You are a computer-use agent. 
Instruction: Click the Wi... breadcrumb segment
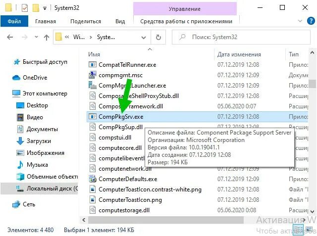[x=79, y=37]
